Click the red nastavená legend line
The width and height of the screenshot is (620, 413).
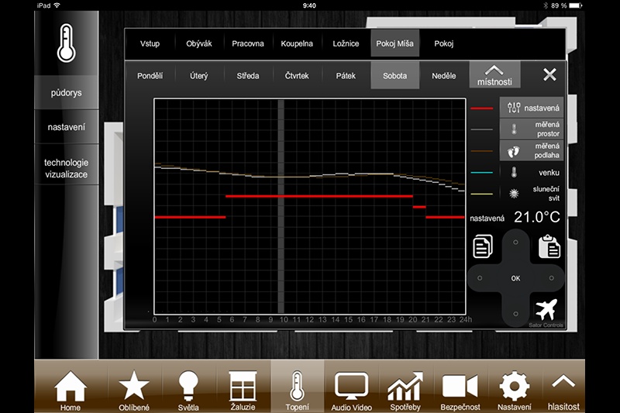pyautogui.click(x=481, y=108)
